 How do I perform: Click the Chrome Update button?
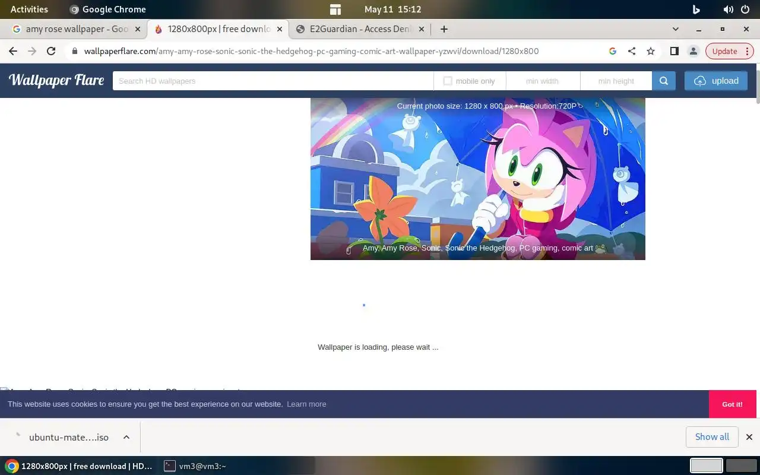[x=729, y=51]
